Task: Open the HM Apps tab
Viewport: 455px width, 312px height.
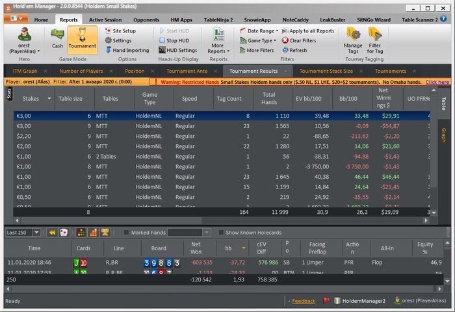Action: [x=181, y=19]
